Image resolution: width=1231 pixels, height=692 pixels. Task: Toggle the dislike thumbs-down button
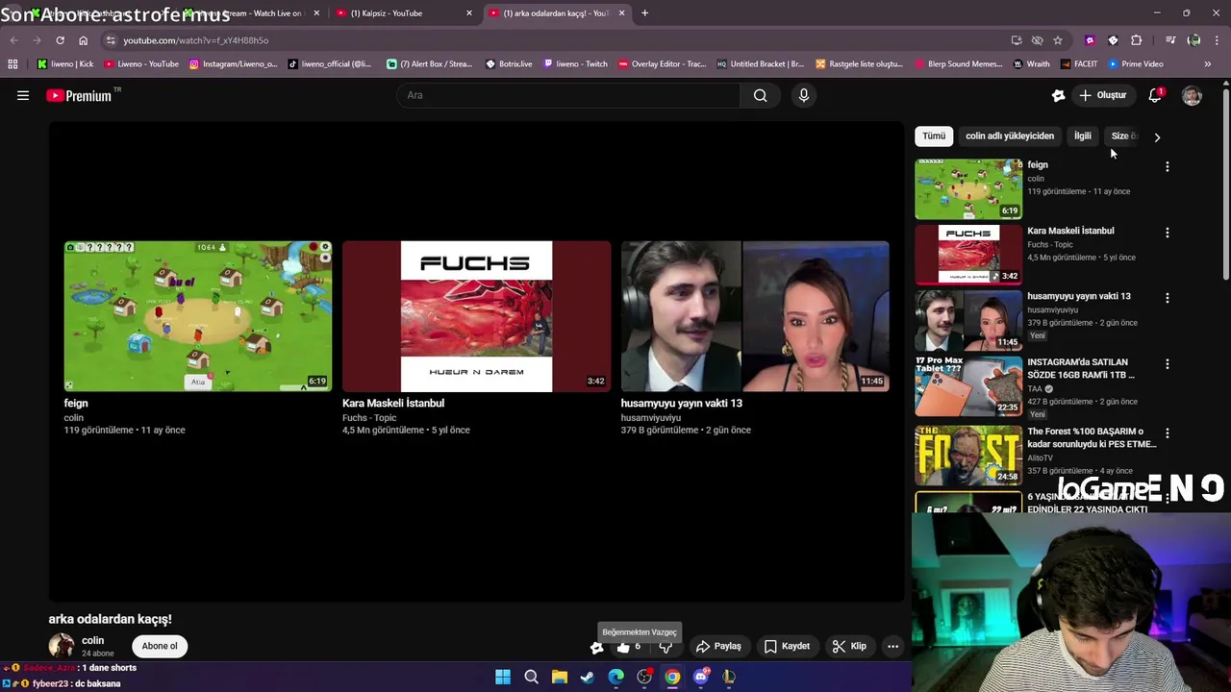[x=666, y=647]
